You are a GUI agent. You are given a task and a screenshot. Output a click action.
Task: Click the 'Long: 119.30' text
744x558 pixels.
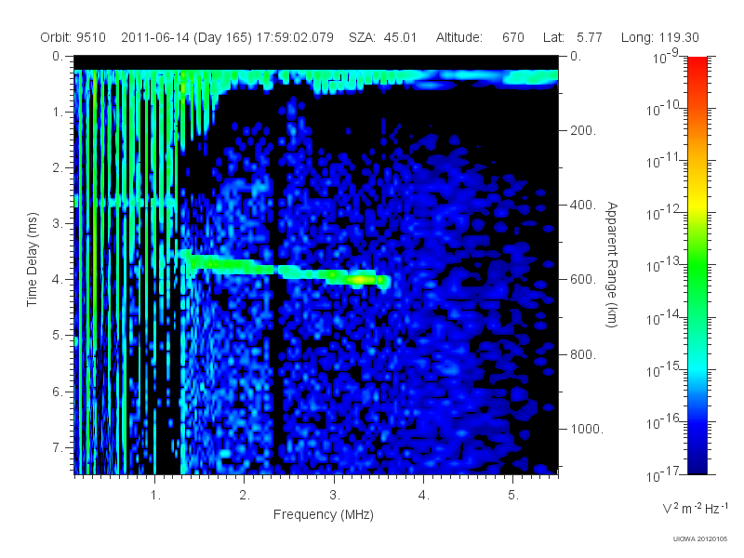[660, 37]
